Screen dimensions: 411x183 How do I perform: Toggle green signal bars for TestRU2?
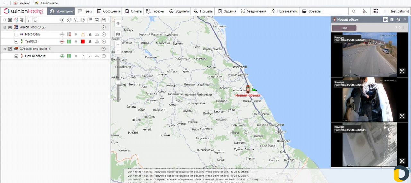69,41
